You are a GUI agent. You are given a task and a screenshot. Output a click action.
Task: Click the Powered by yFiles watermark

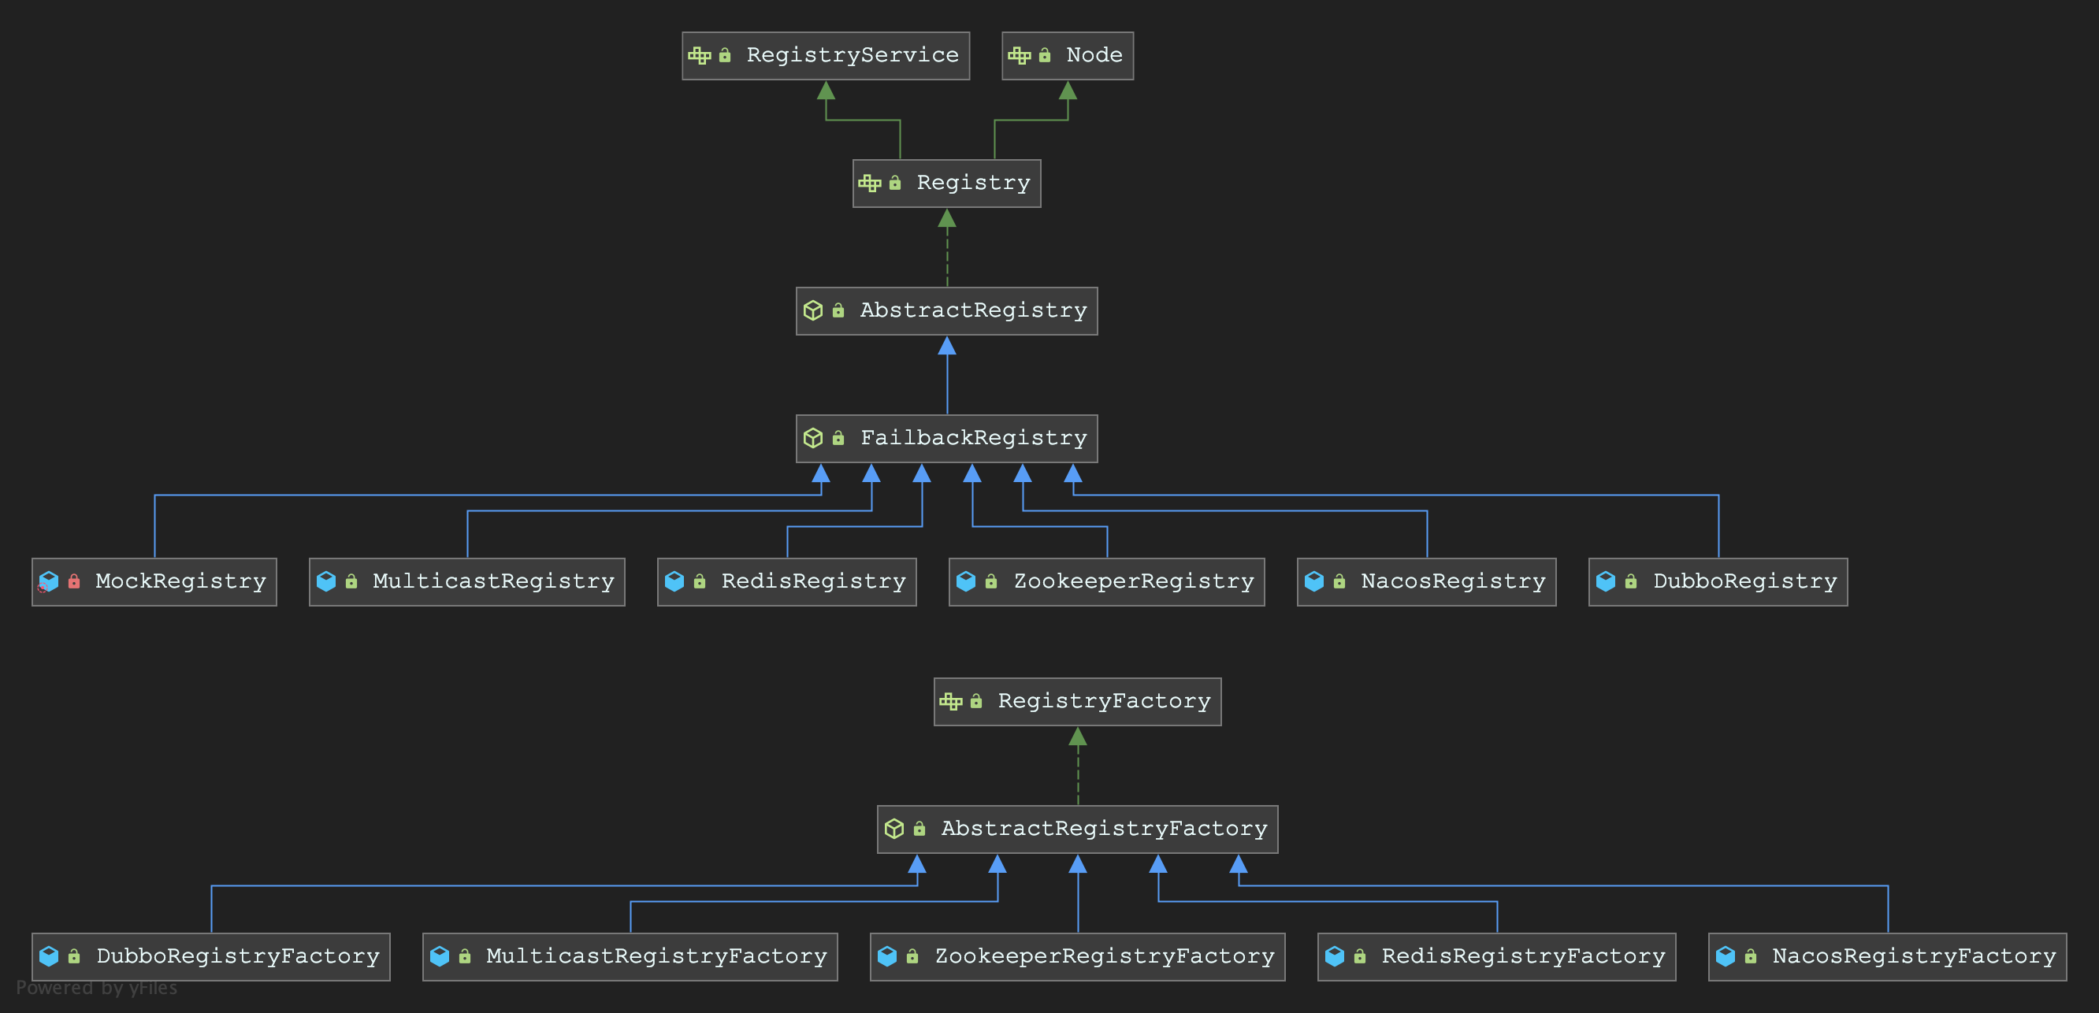96,988
